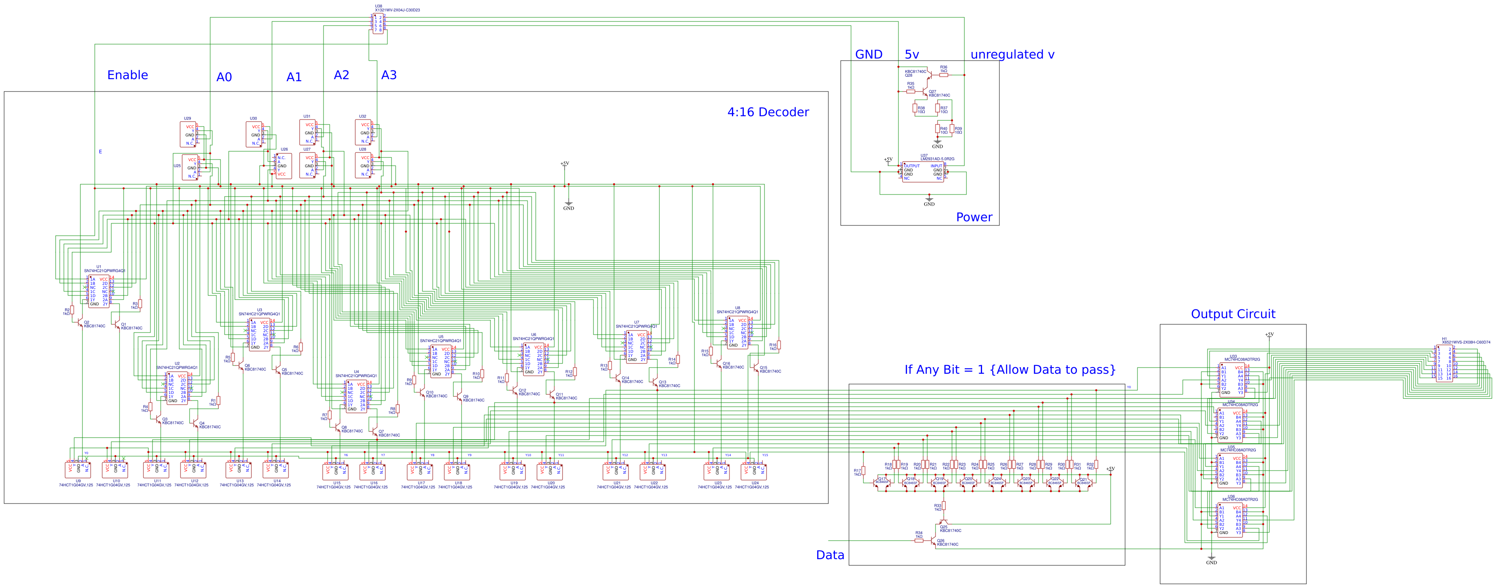Select the 'Output Circuit' heading text

tap(1233, 314)
